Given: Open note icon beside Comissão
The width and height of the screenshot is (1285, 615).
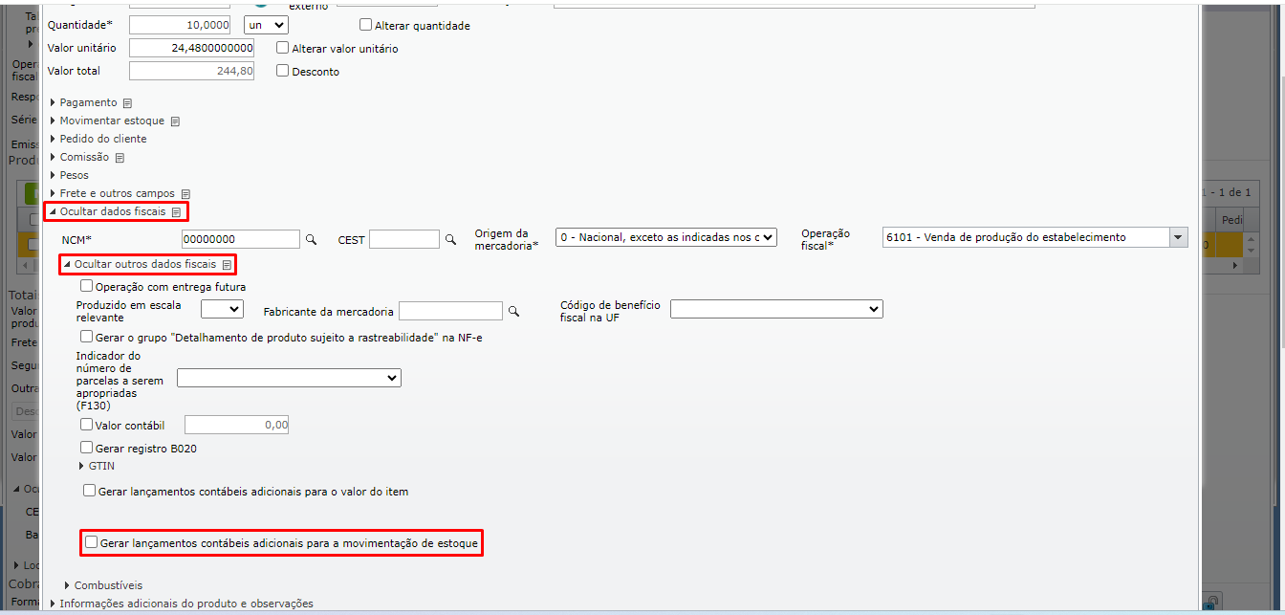Looking at the screenshot, I should [x=120, y=158].
